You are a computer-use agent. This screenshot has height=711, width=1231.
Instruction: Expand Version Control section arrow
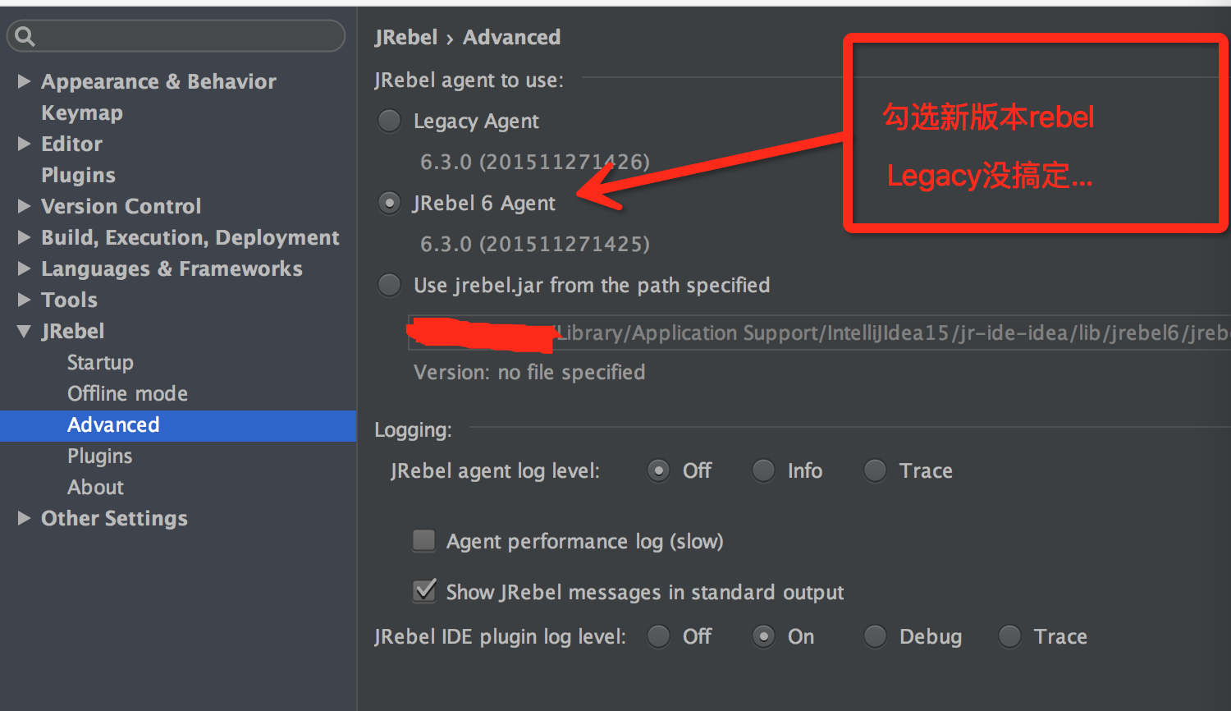24,206
